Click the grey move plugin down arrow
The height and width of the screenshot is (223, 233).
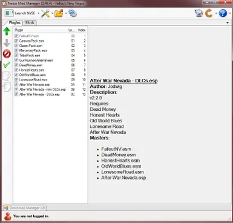click(x=7, y=43)
